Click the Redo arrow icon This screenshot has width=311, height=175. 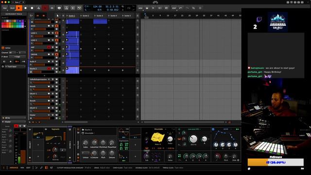pos(187,8)
